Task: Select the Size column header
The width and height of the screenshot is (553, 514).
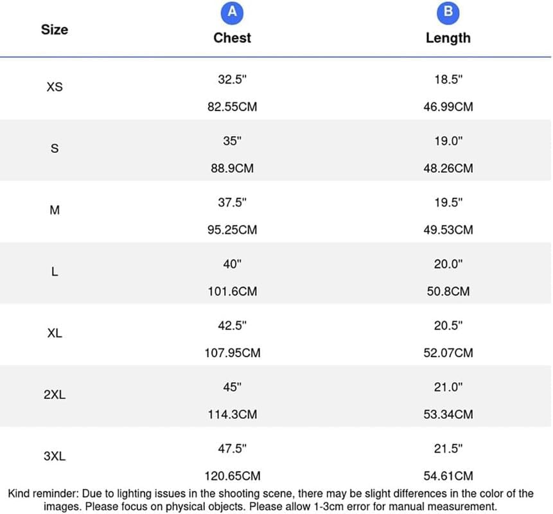Action: pos(55,30)
